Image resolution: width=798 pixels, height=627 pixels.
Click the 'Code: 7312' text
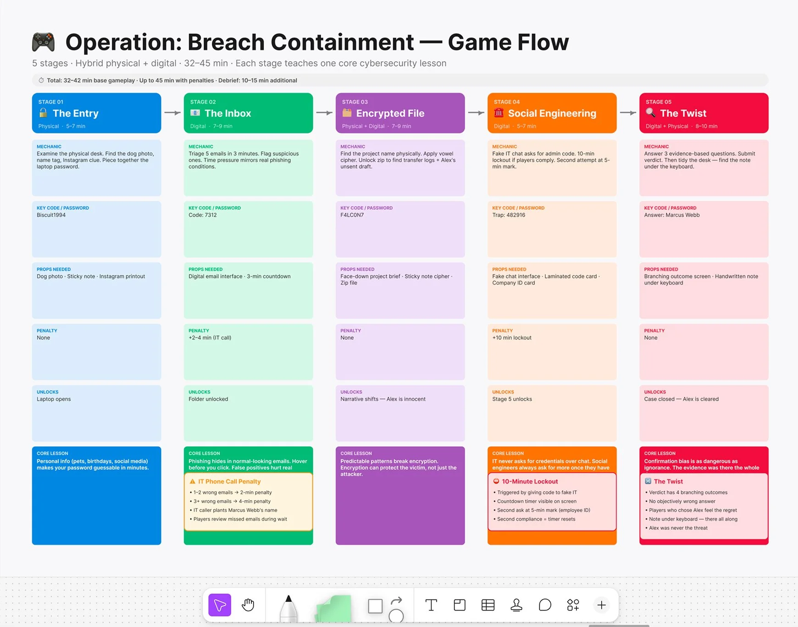click(x=202, y=215)
